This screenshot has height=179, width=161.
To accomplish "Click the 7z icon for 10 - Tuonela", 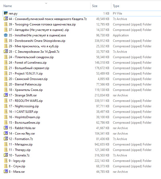I will 6,155.
